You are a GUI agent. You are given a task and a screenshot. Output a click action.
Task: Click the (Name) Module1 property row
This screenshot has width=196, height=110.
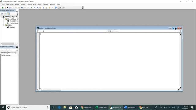click(9, 55)
